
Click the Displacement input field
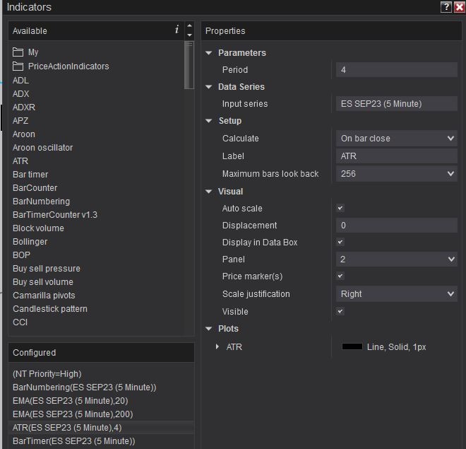point(397,226)
